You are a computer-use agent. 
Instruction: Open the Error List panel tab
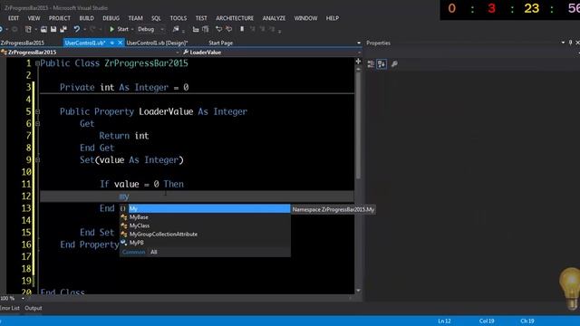pos(10,308)
